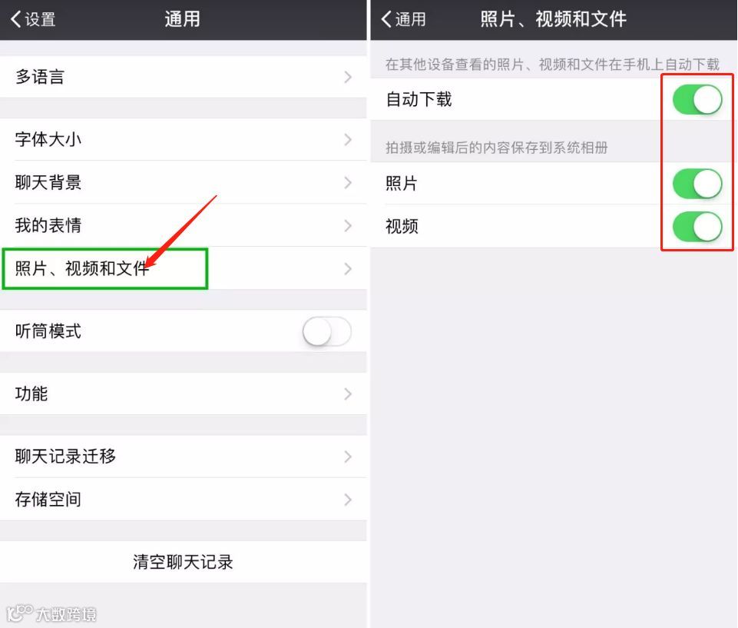This screenshot has height=628, width=738.
Task: Tap the back arrow next to 设置
Action: pos(15,19)
